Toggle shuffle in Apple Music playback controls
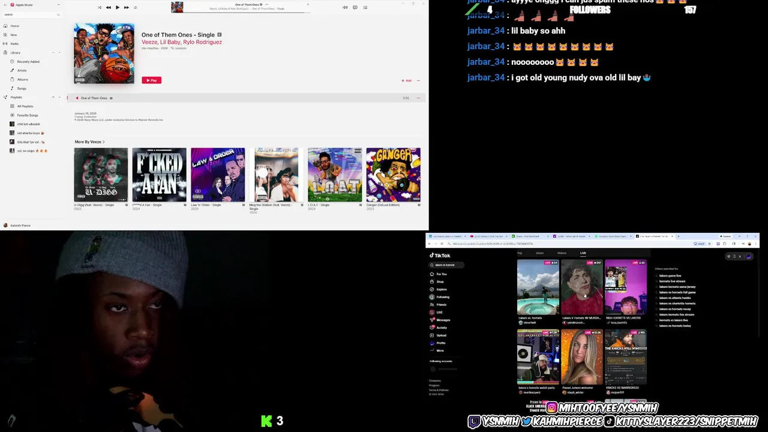Viewport: 768px width, 432px height. point(100,7)
